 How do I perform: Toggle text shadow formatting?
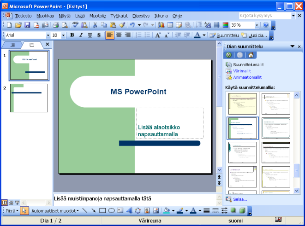pos(99,35)
